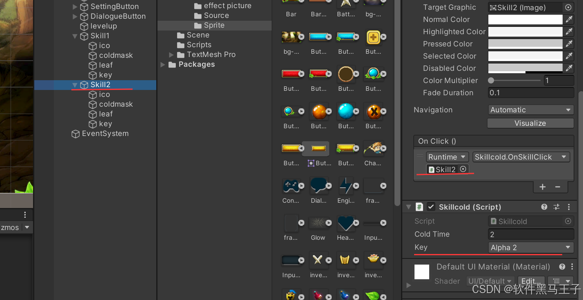Select the orange X button sprite
The width and height of the screenshot is (583, 300).
(x=373, y=111)
